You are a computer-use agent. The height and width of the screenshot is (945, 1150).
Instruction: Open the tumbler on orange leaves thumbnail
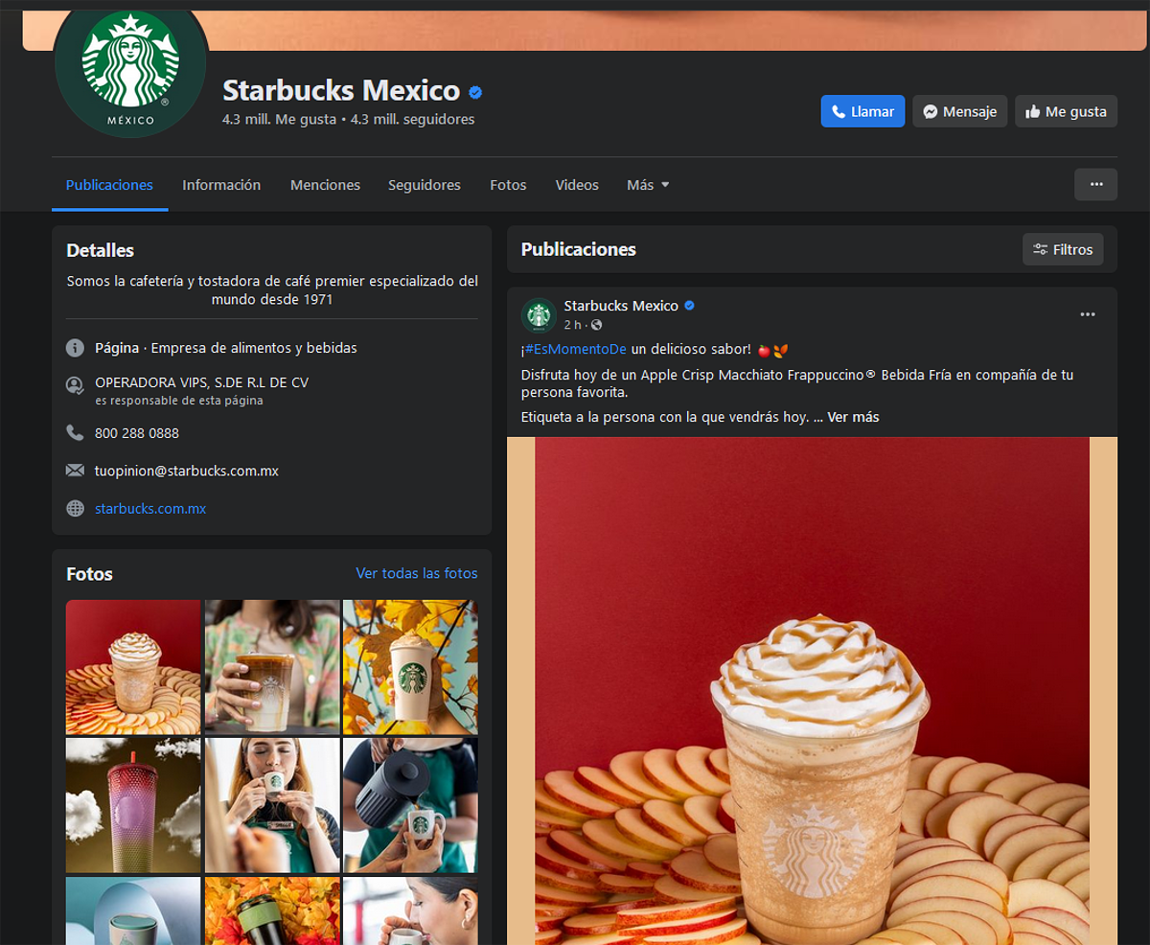(272, 910)
